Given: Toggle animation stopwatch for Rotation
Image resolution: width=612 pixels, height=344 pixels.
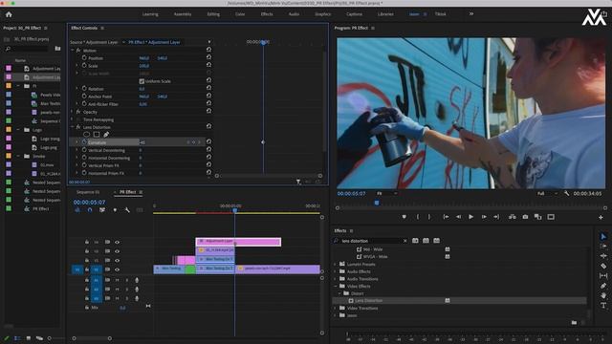Looking at the screenshot, I should pyautogui.click(x=84, y=89).
